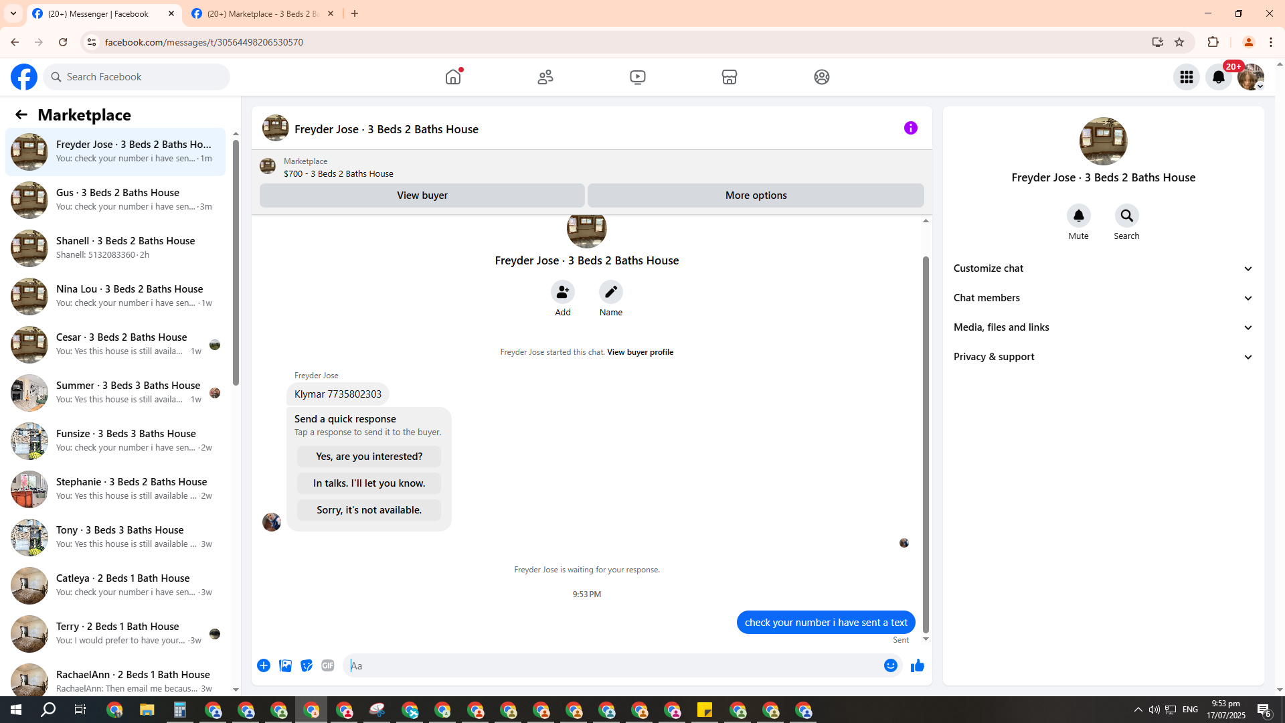1285x723 pixels.
Task: Click the Search Facebook field
Action: (x=137, y=77)
